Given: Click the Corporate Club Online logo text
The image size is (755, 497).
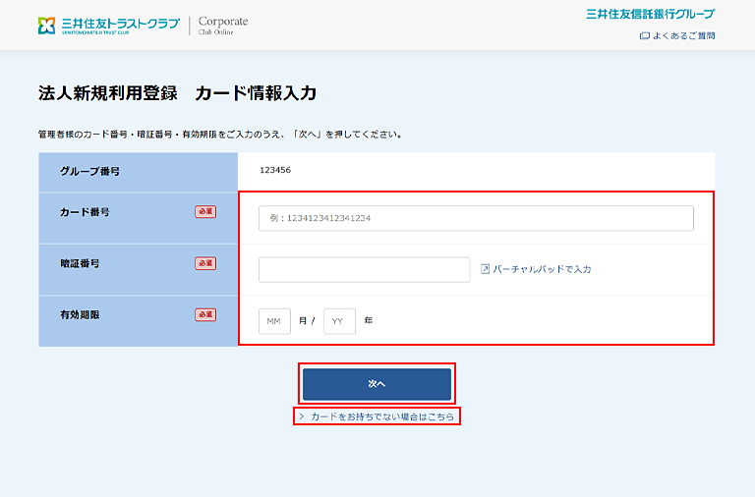Looking at the screenshot, I should click(223, 25).
